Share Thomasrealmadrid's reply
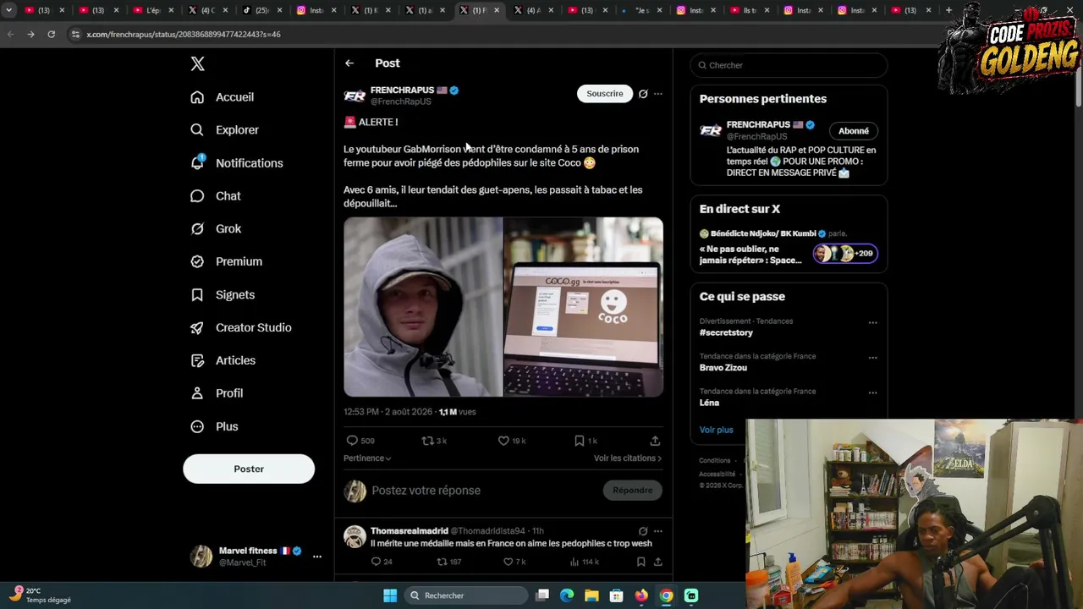Image resolution: width=1083 pixels, height=609 pixels. 657,562
